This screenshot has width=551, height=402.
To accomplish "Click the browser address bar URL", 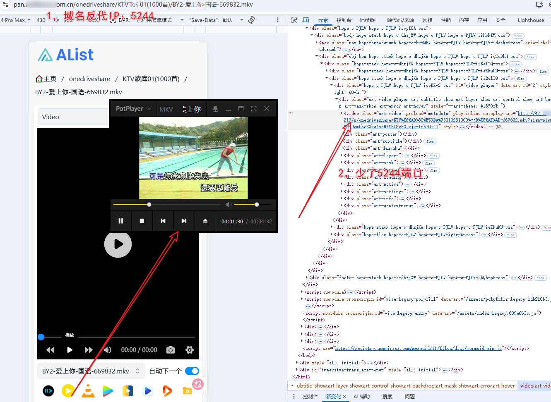I will (x=133, y=5).
